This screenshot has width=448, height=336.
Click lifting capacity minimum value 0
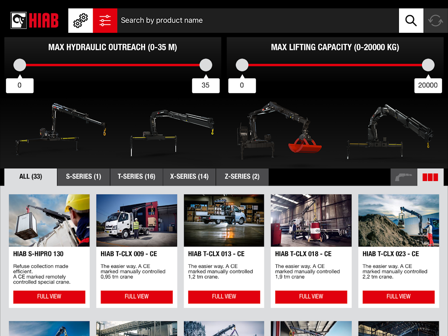(242, 85)
